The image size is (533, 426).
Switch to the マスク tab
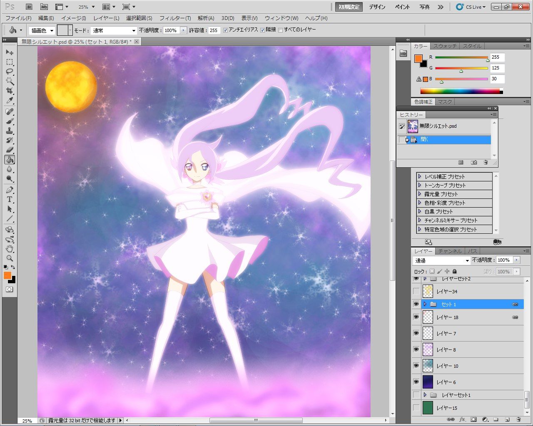click(445, 102)
